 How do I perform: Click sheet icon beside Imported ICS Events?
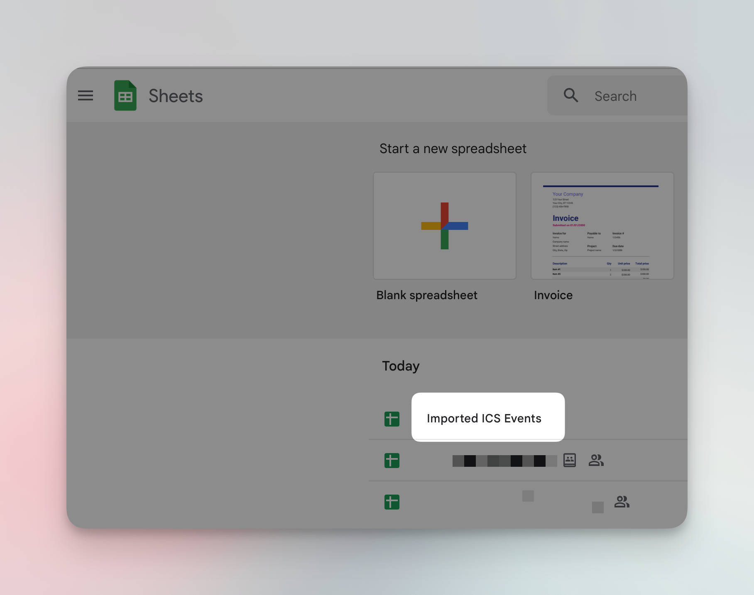392,419
